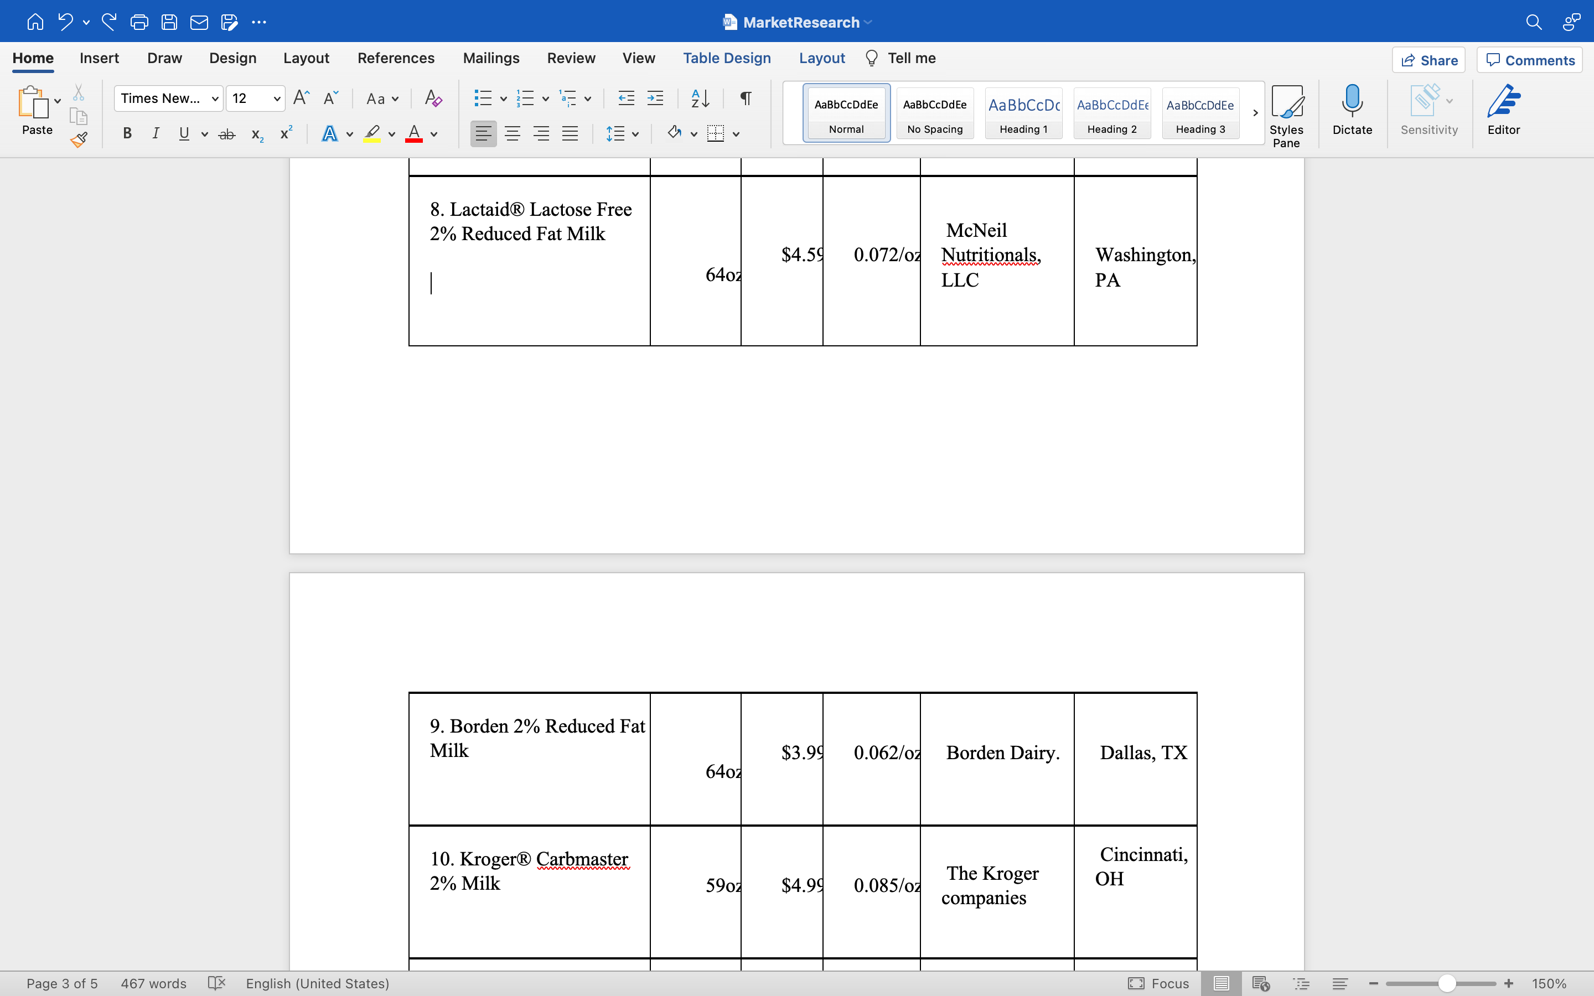Click the Sort A-Z icon
This screenshot has width=1594, height=996.
click(700, 99)
